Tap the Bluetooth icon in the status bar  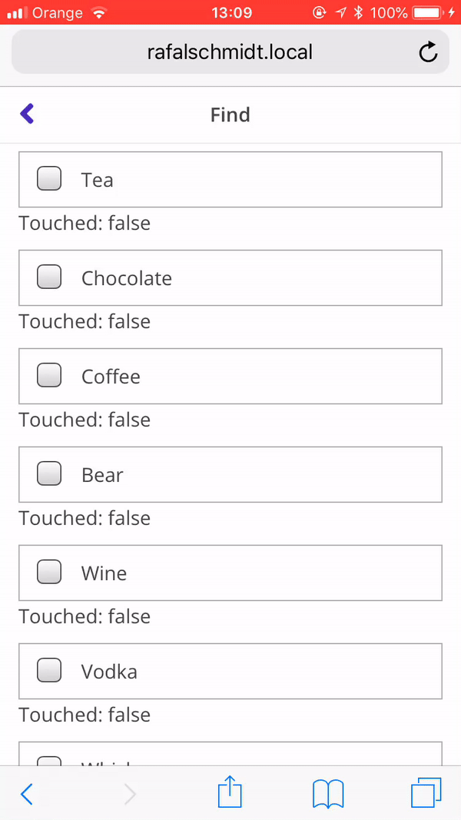(360, 12)
